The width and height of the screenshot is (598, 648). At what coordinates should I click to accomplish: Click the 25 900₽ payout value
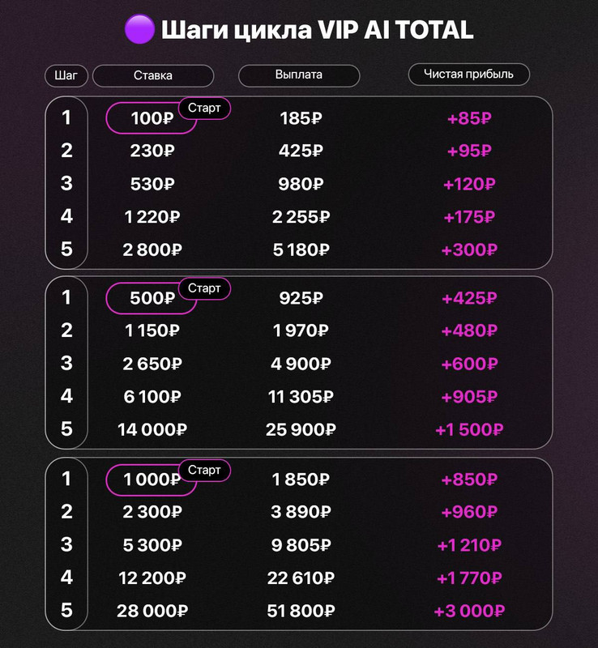(x=301, y=430)
